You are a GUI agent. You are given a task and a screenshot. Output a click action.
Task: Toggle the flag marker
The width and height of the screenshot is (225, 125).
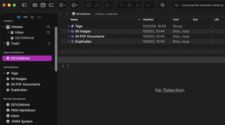pyautogui.click(x=122, y=5)
